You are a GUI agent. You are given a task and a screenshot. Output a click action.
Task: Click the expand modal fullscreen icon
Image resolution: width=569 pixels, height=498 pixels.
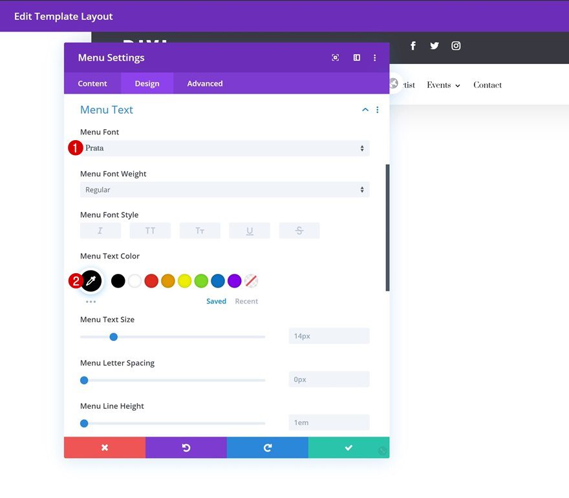(x=336, y=57)
